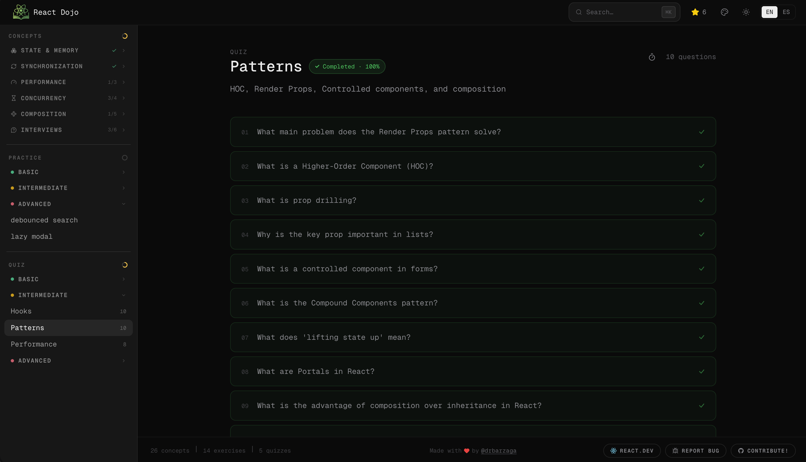Click Practice progress ring indicator
Viewport: 806px width, 462px height.
[x=125, y=158]
